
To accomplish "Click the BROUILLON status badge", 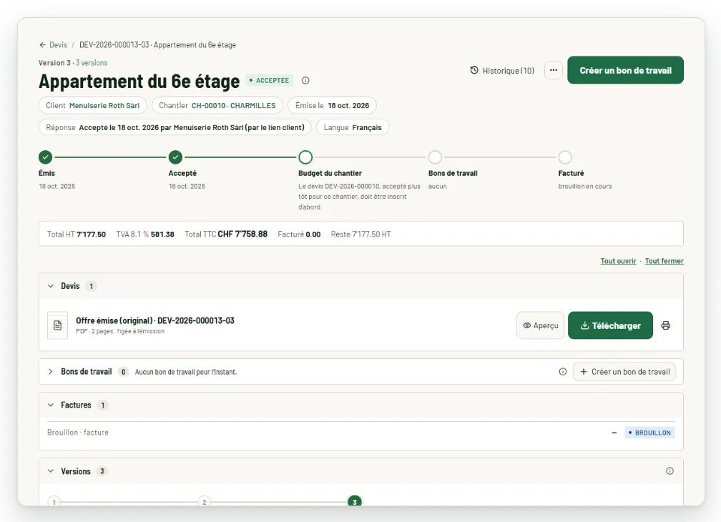I will (649, 433).
